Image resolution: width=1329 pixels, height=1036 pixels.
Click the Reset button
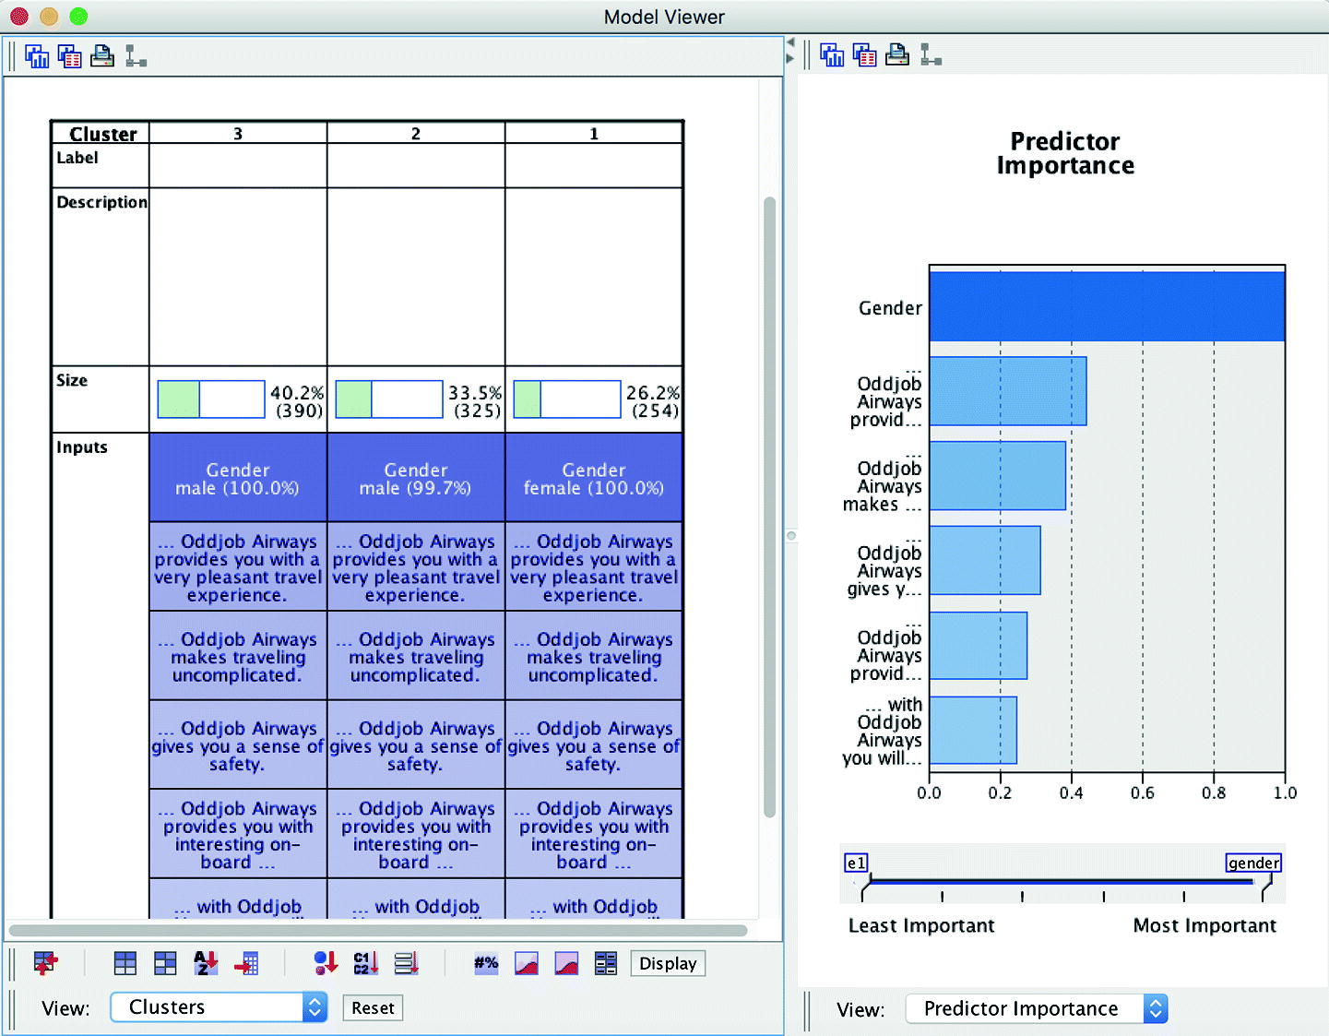tap(373, 1008)
